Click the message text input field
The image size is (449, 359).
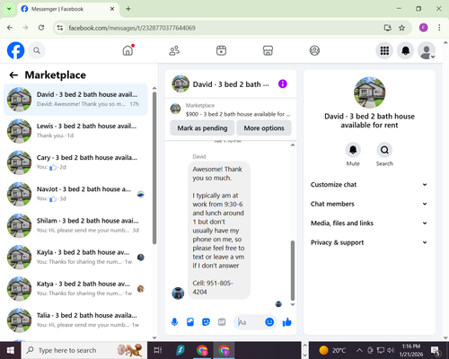coord(250,322)
